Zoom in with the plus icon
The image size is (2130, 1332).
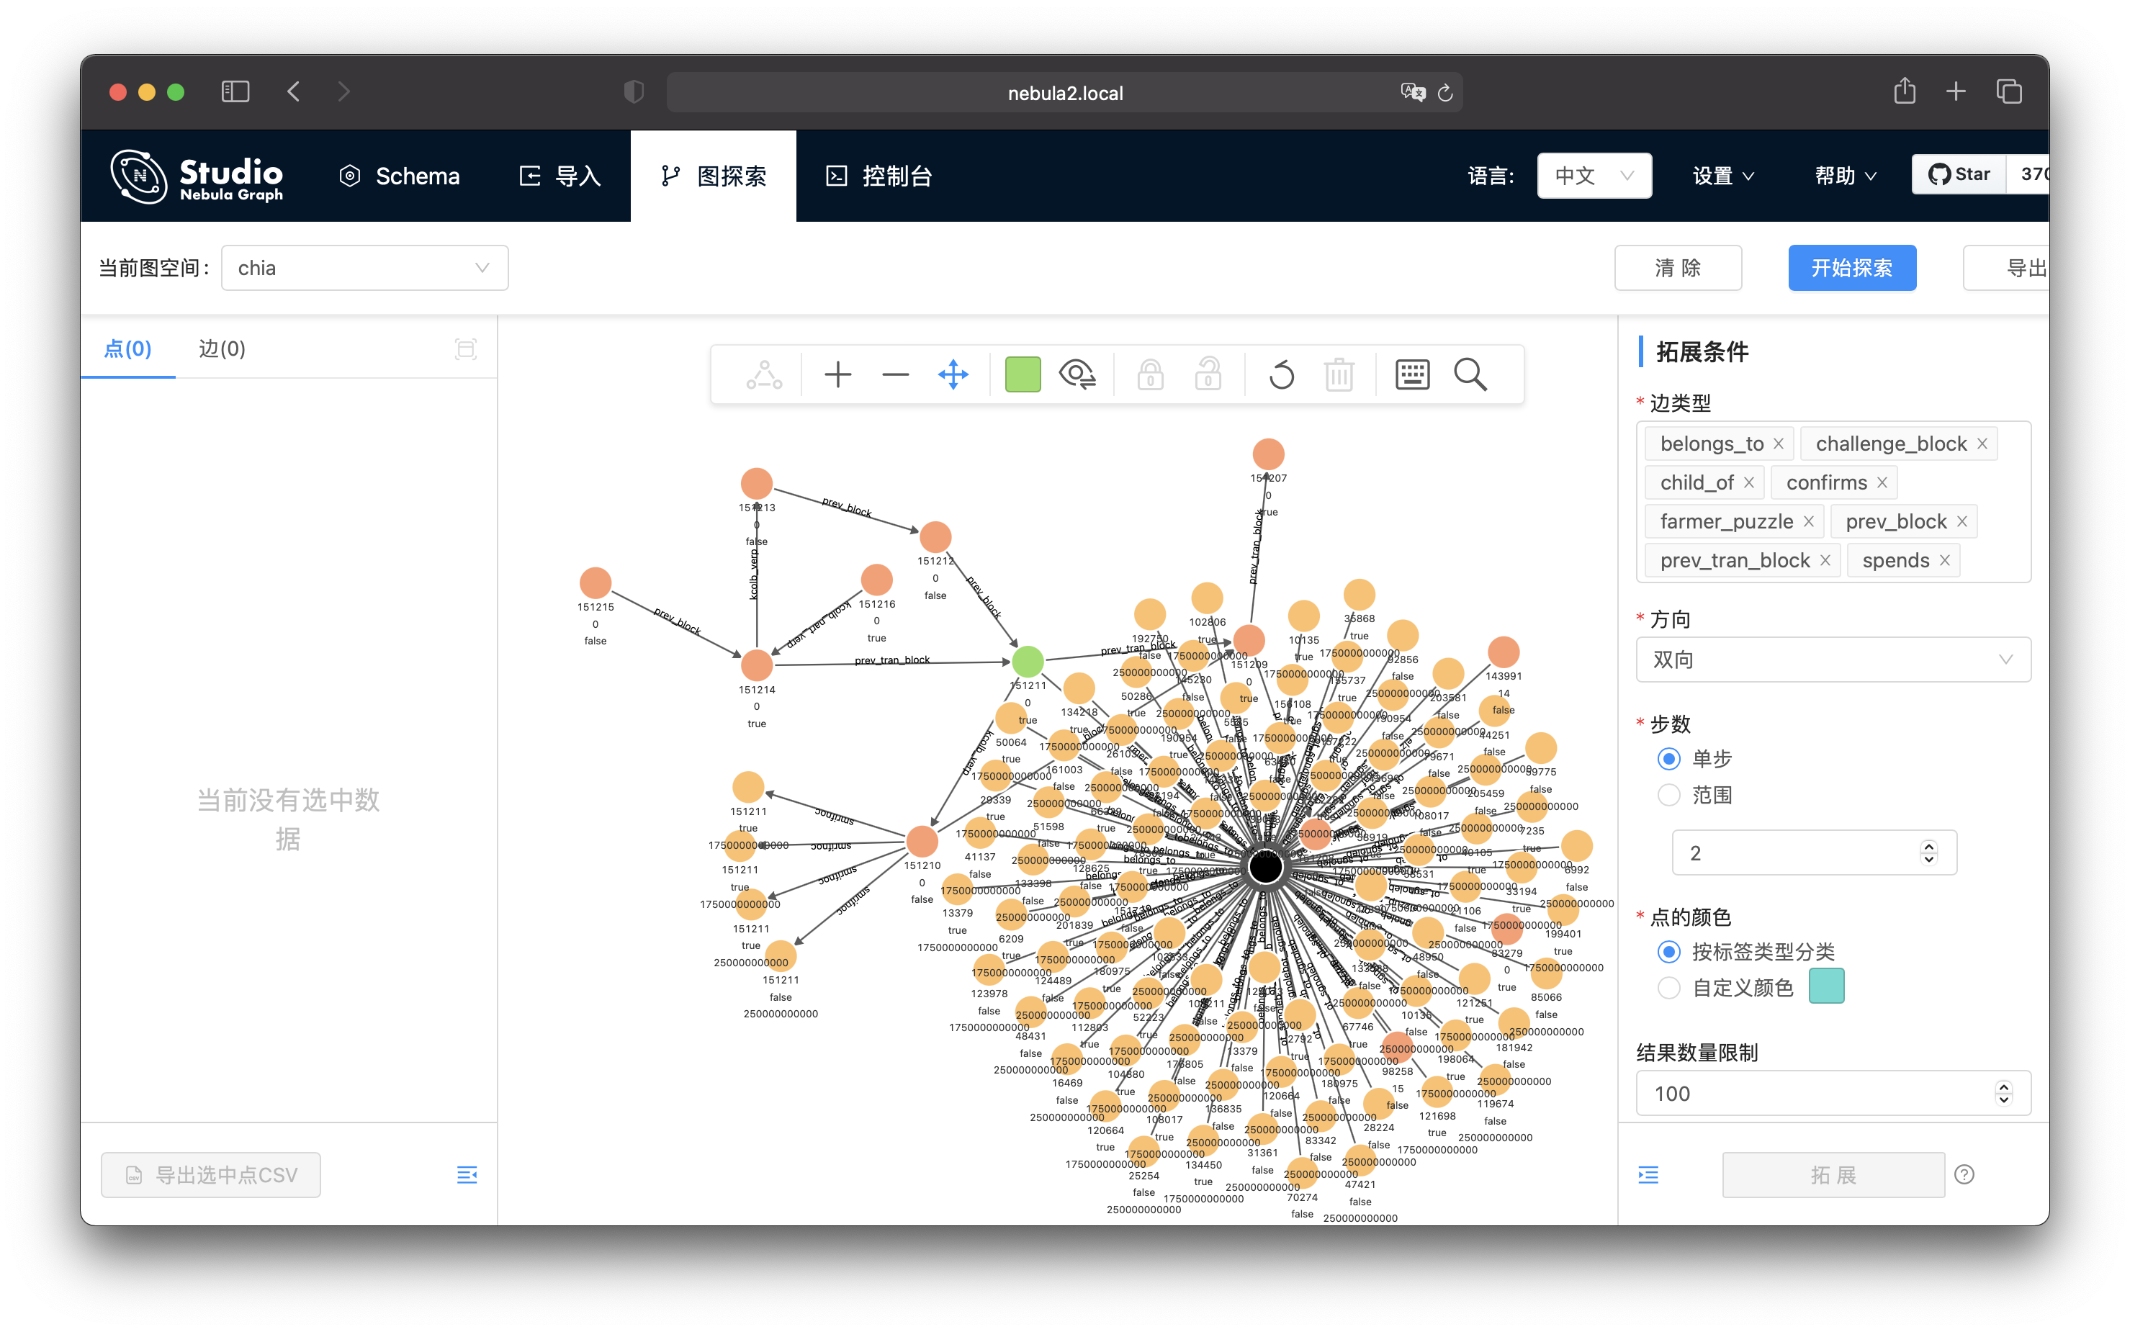point(837,374)
